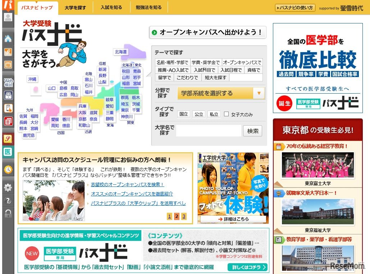Search by 資格で theme
Viewport: 370px width, 274px height.
[253, 70]
